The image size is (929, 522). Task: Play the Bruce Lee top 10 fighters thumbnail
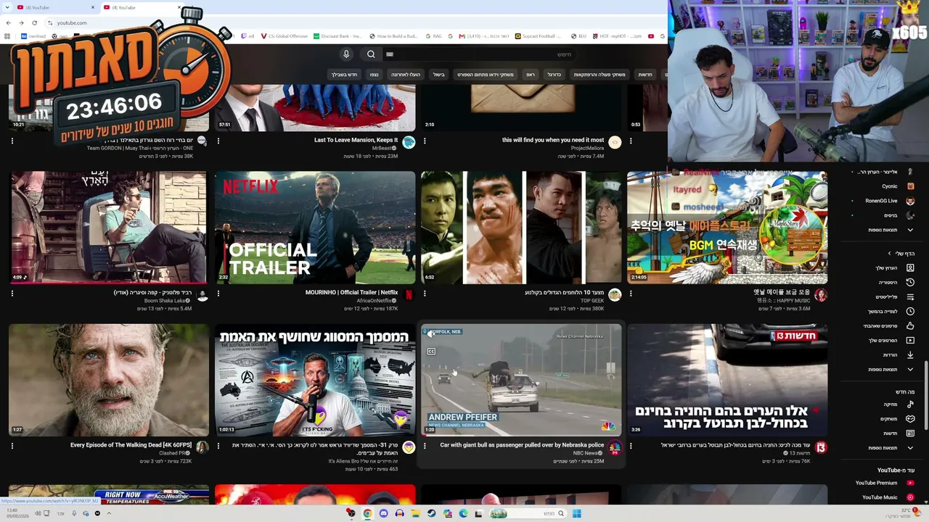coord(521,228)
